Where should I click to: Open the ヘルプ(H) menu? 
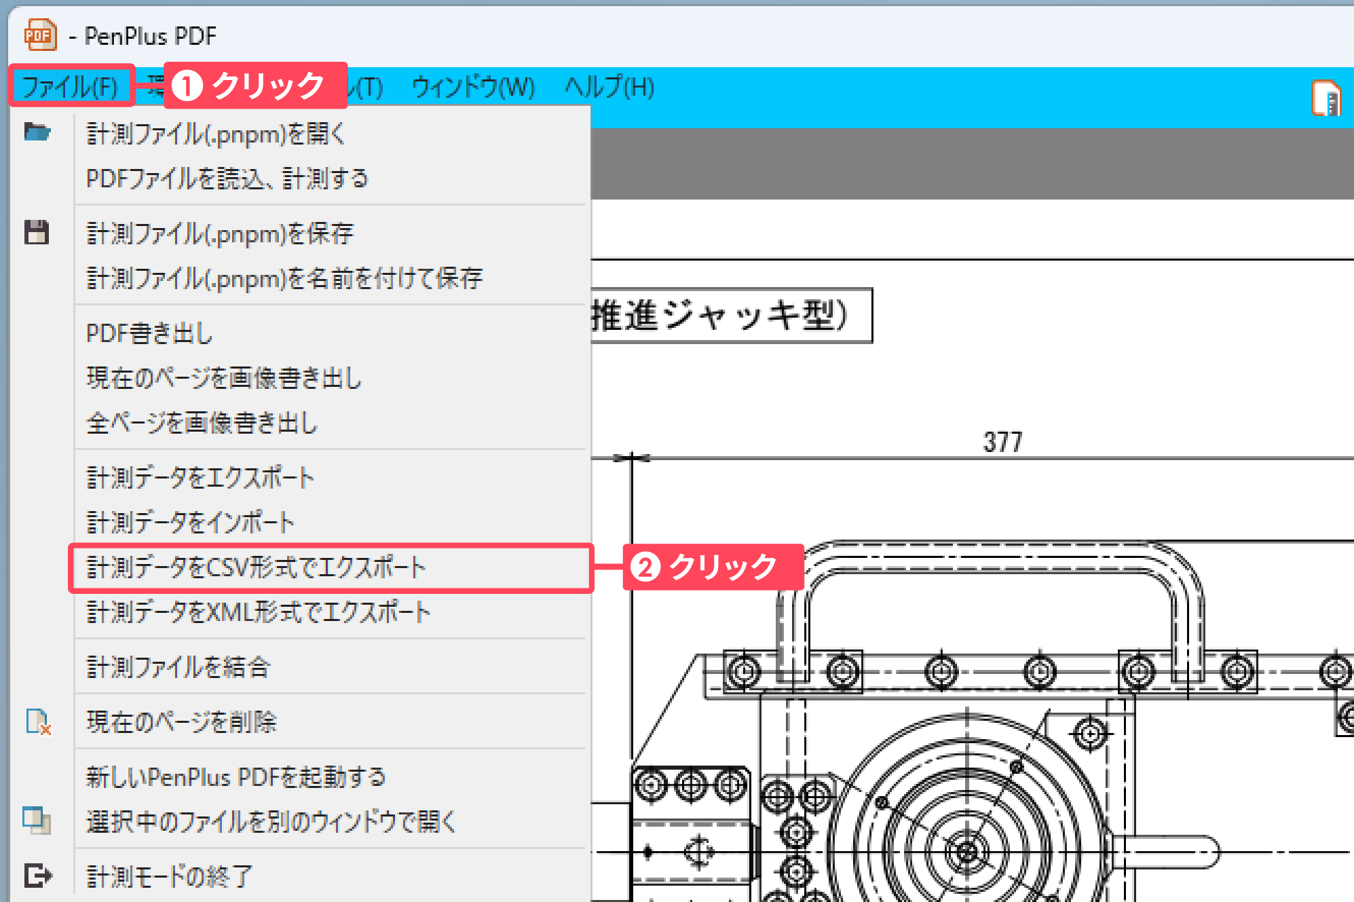(609, 87)
